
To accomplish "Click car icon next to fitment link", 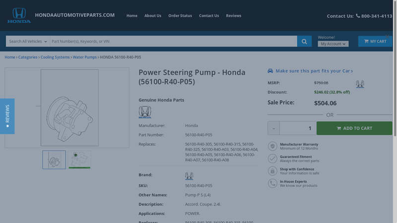I will 270,71.
